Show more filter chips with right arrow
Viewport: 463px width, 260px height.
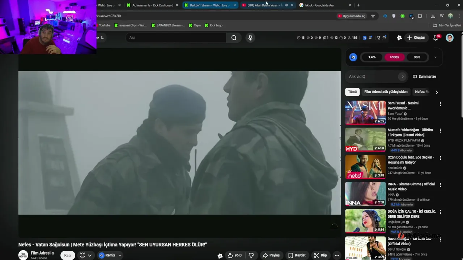(437, 92)
